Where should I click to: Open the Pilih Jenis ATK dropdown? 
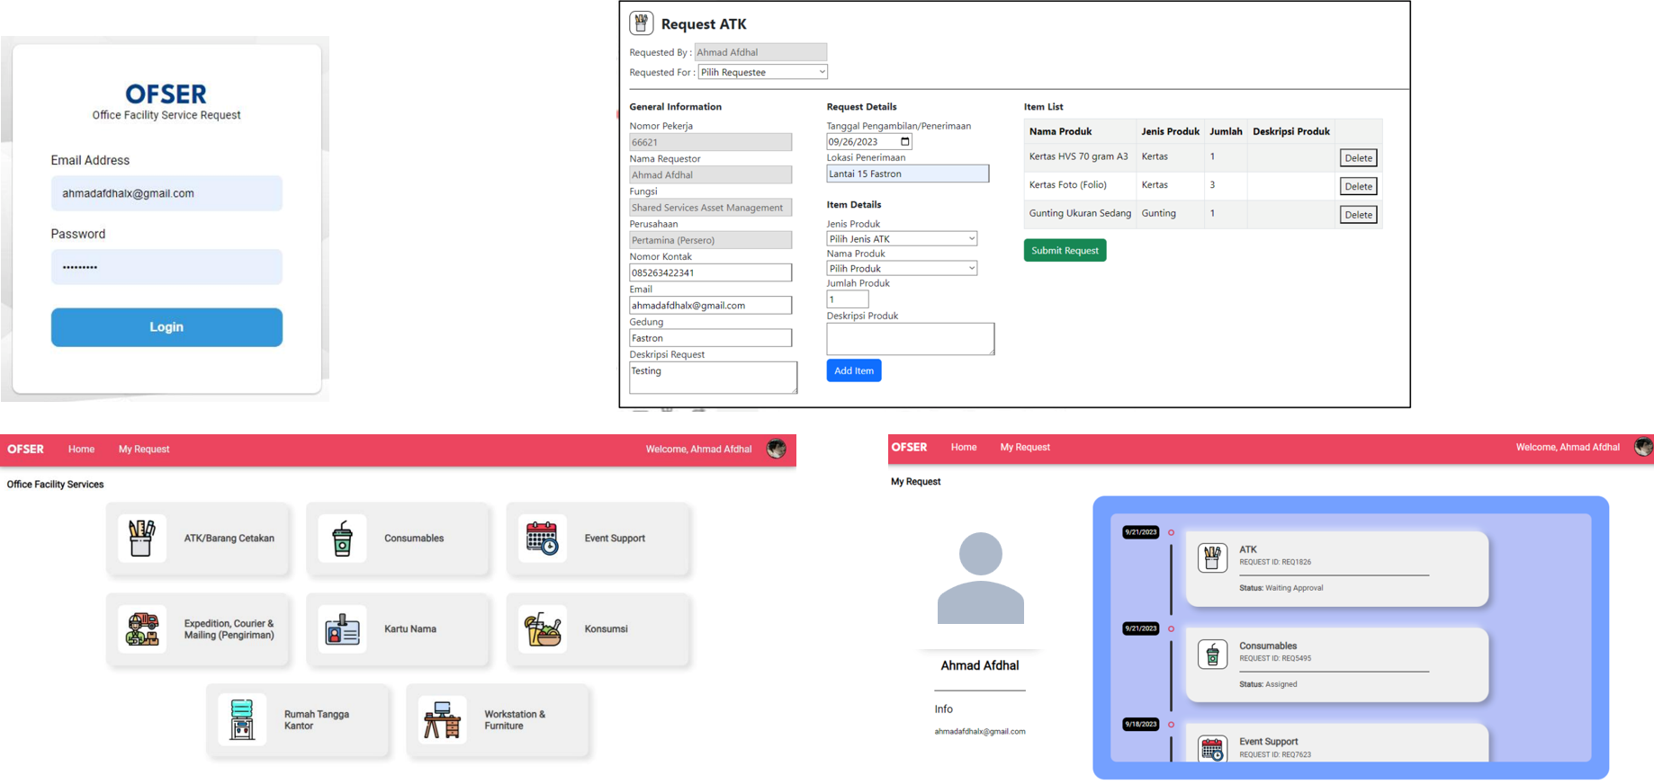[902, 239]
